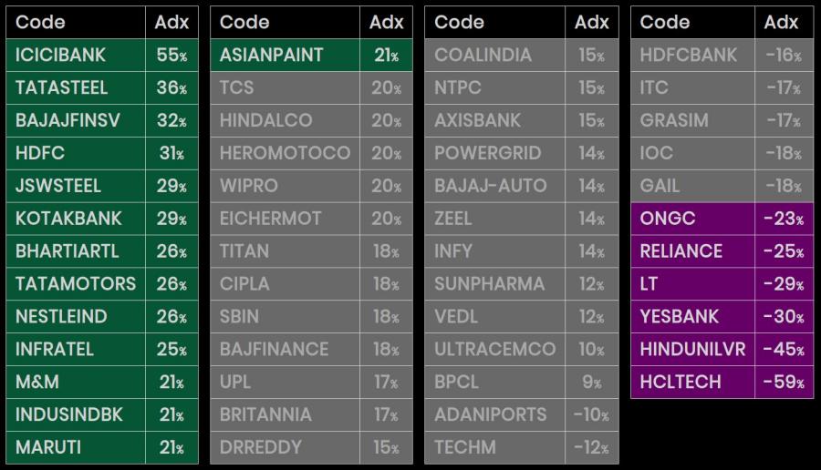
Task: Click the ONGC code cell
Action: coord(692,219)
